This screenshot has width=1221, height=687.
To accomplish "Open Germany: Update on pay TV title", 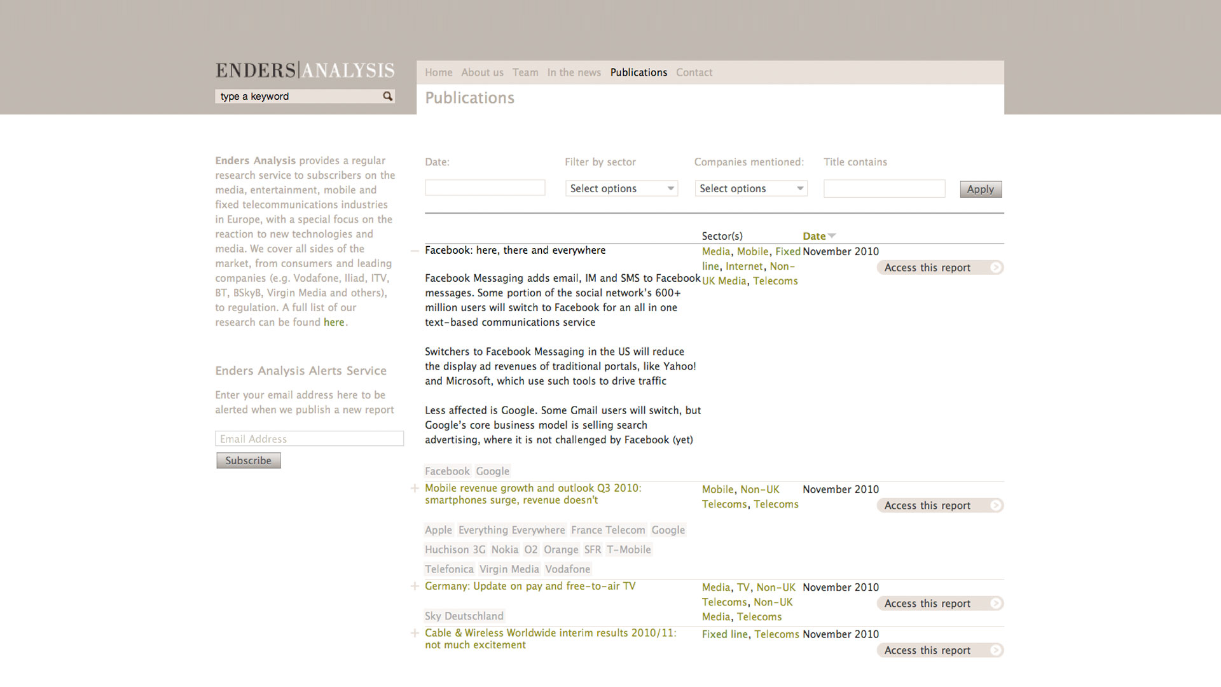I will (530, 586).
